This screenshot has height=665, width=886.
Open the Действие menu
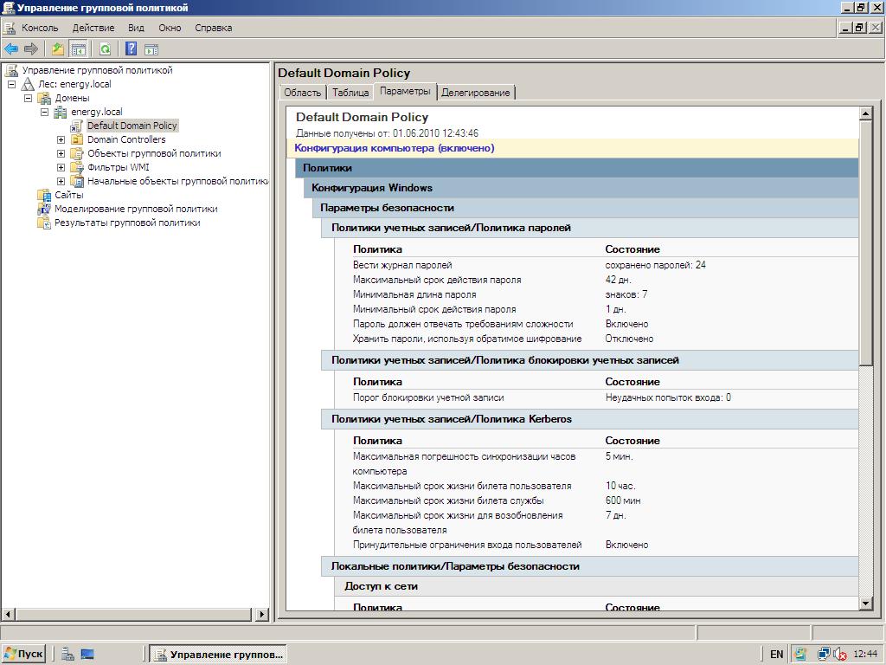coord(93,28)
